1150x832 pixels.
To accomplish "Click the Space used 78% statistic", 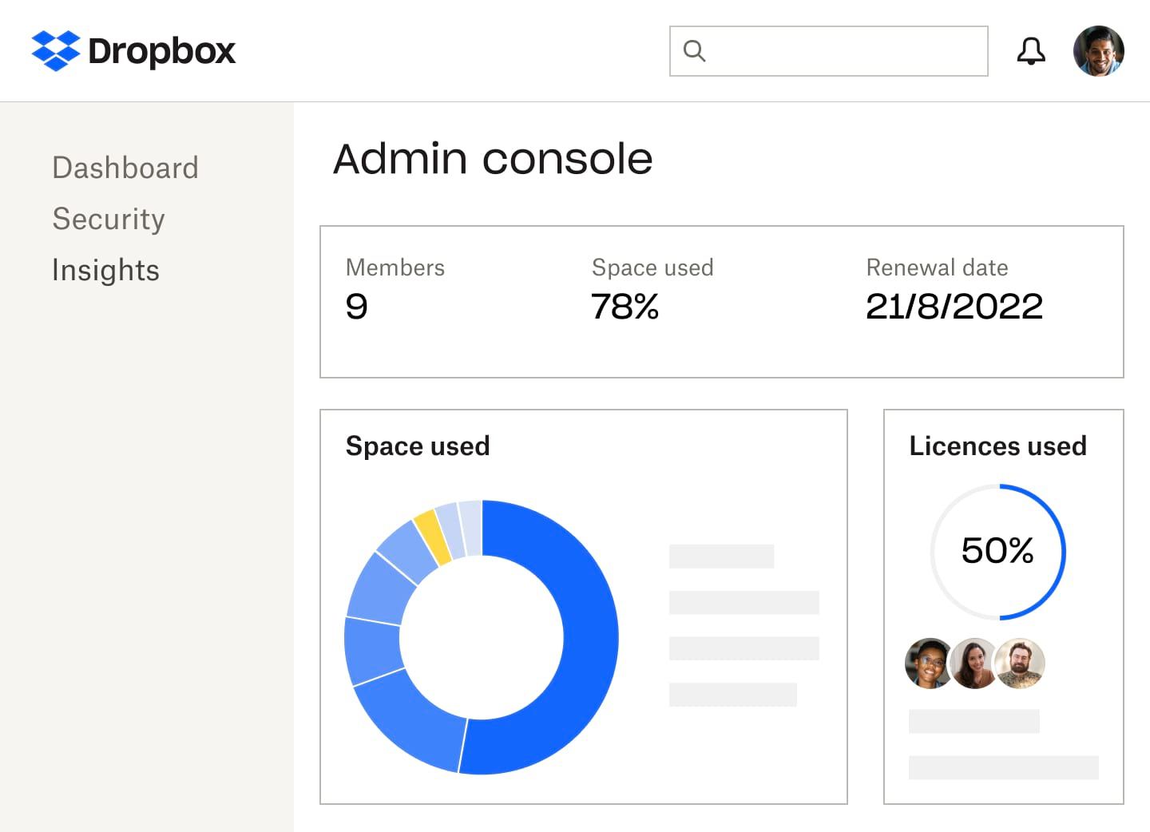I will (625, 306).
